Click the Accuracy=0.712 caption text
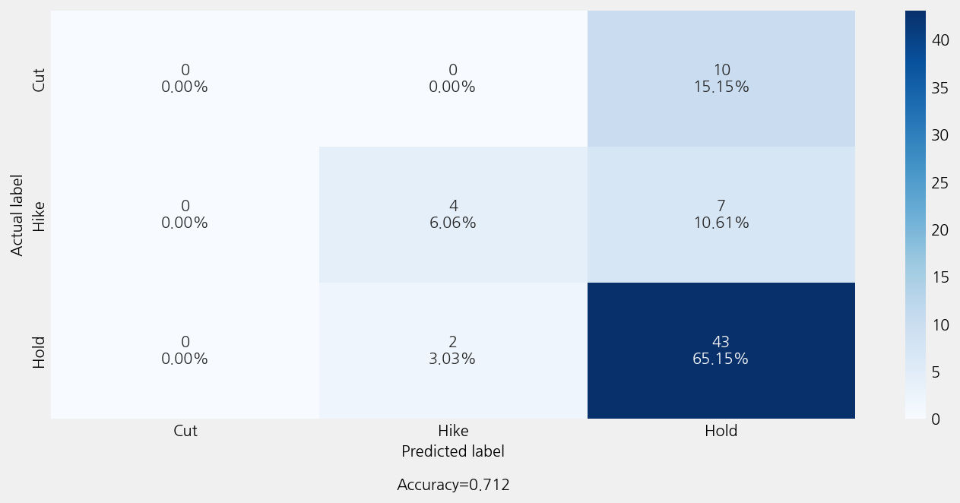This screenshot has height=503, width=960. click(453, 485)
